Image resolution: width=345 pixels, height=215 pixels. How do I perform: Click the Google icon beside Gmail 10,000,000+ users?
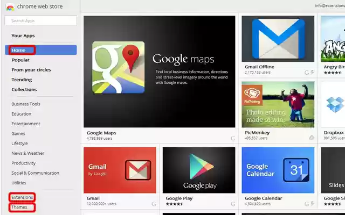coord(154,204)
